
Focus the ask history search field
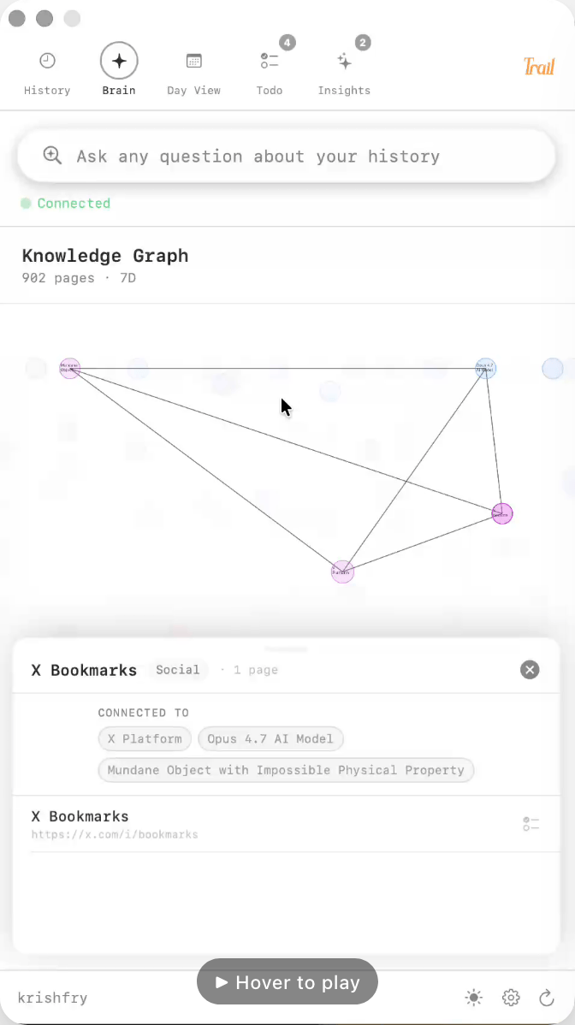(286, 157)
